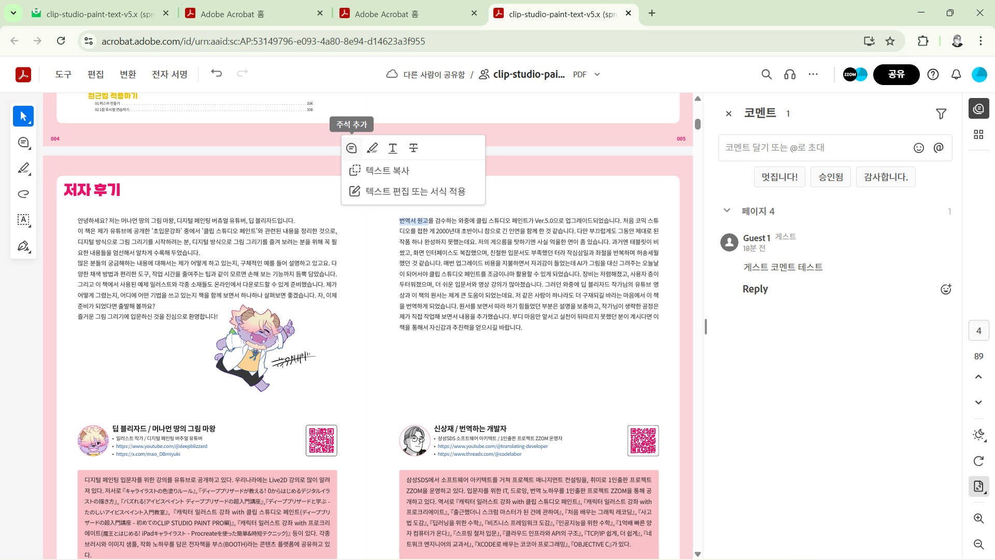Select the arrow selection tool
The image size is (995, 560).
click(x=23, y=116)
